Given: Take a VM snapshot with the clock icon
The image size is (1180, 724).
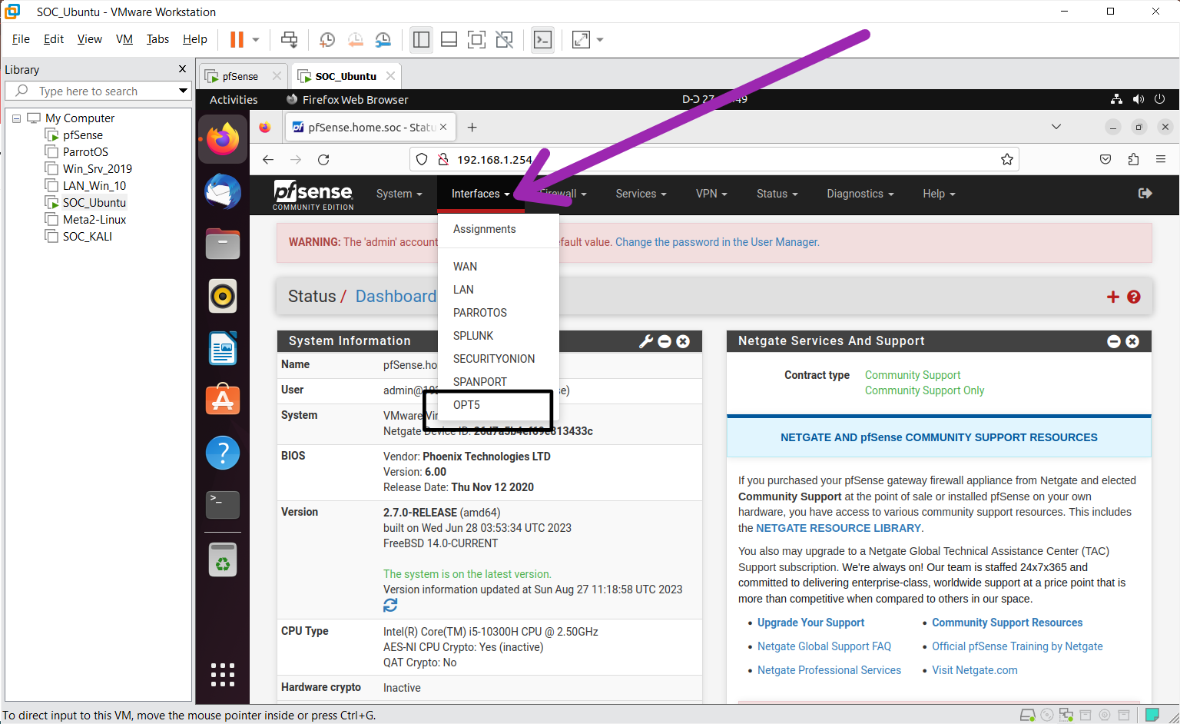Looking at the screenshot, I should (x=327, y=39).
